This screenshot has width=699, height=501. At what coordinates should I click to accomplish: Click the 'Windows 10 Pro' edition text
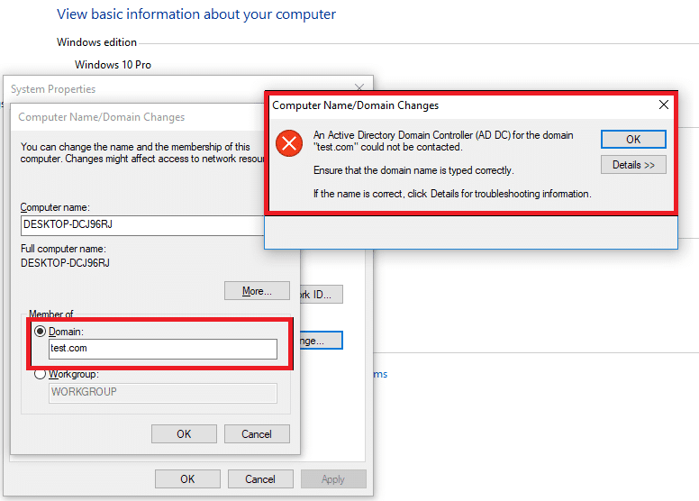[x=113, y=65]
